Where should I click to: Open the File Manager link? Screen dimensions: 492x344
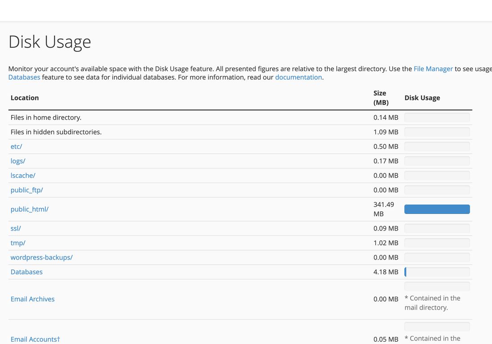point(433,69)
